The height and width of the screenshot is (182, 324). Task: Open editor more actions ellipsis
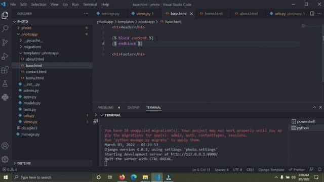(x=319, y=14)
